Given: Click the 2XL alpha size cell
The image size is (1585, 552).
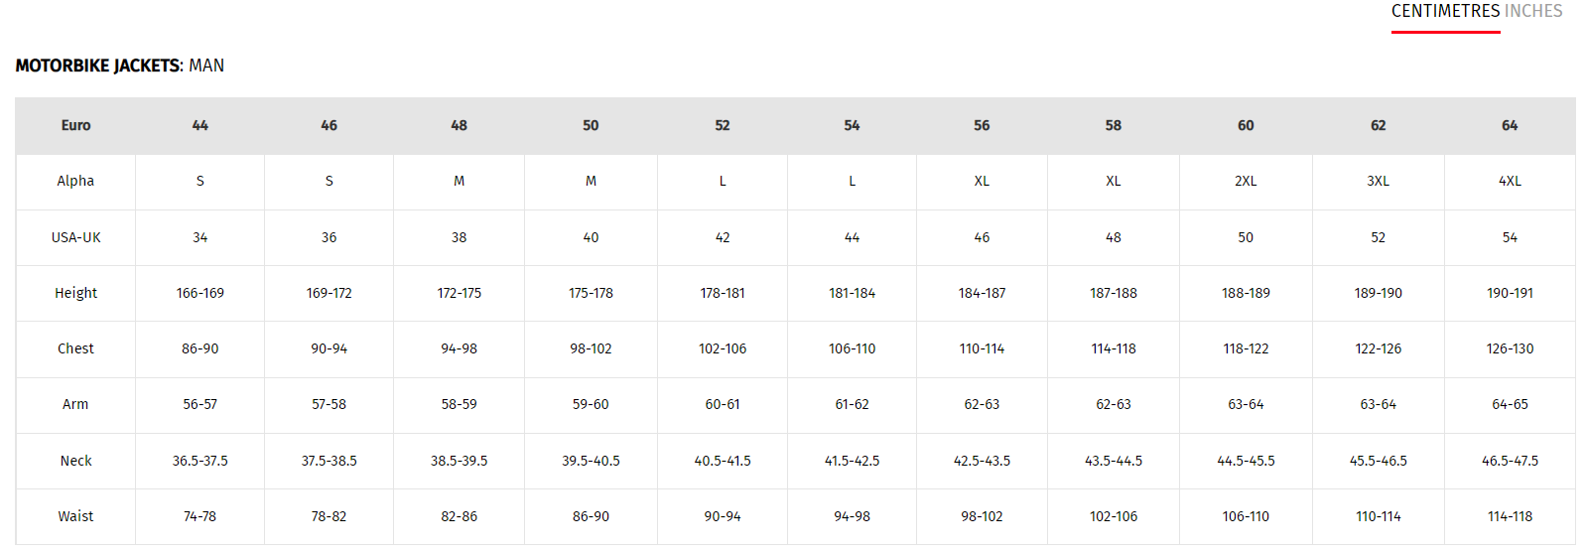Looking at the screenshot, I should click(1246, 181).
